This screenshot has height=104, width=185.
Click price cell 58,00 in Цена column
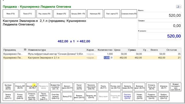pos(124,54)
